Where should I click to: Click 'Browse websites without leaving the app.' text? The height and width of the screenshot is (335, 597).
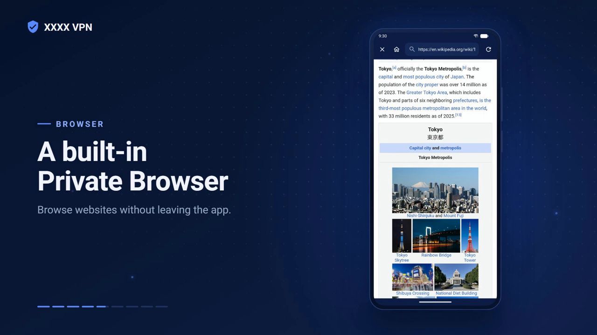click(134, 210)
